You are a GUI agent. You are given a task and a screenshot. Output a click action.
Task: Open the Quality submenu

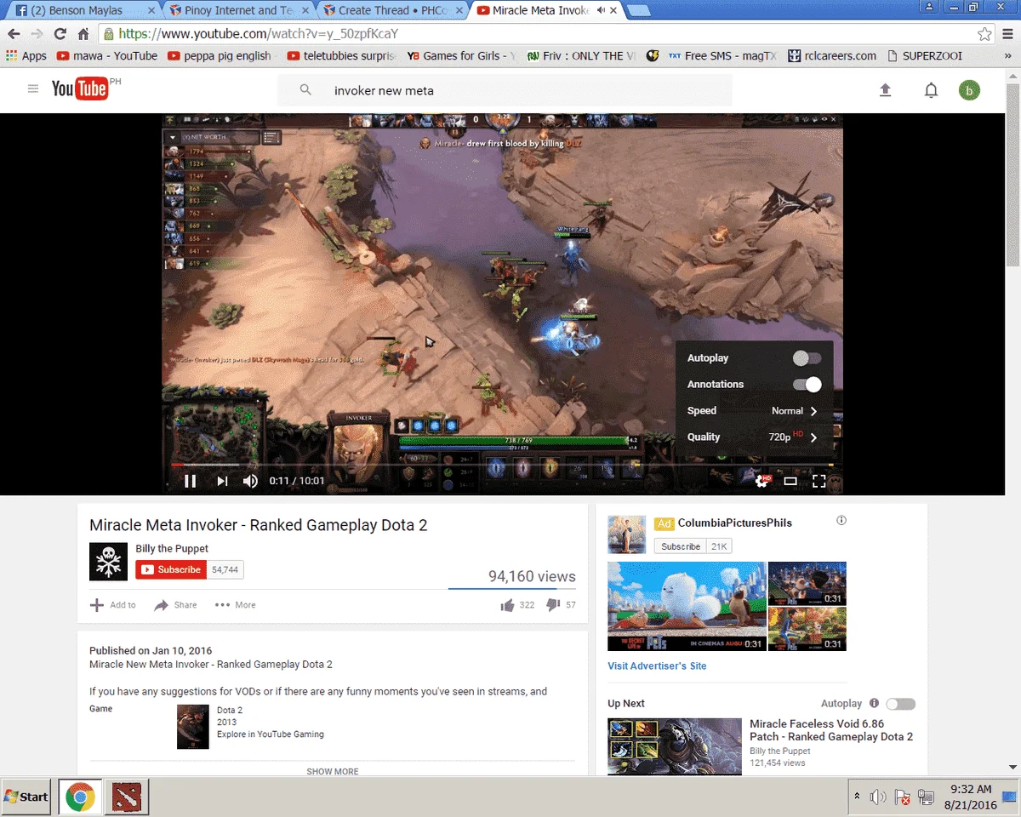point(755,437)
